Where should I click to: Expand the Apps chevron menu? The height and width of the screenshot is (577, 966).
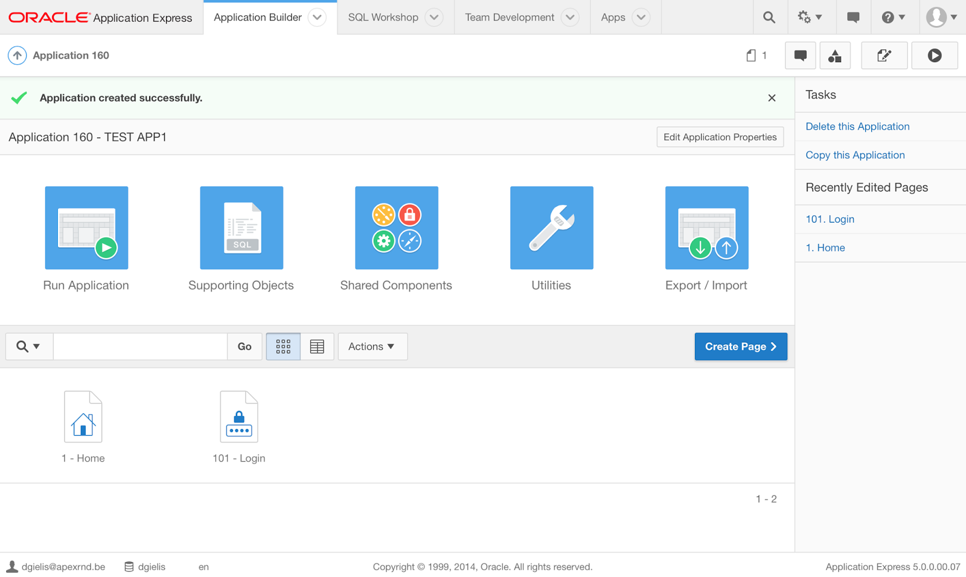click(x=641, y=18)
